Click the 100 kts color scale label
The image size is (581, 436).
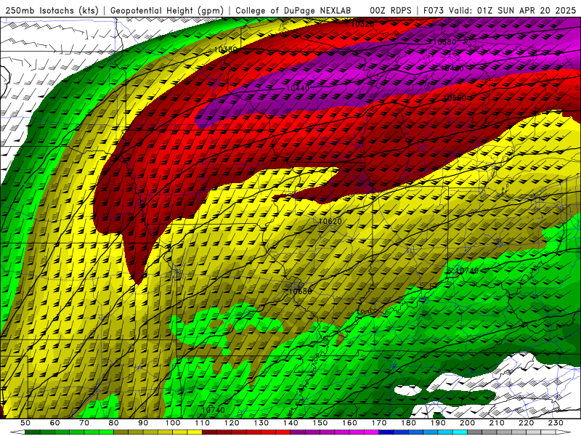pyautogui.click(x=173, y=423)
